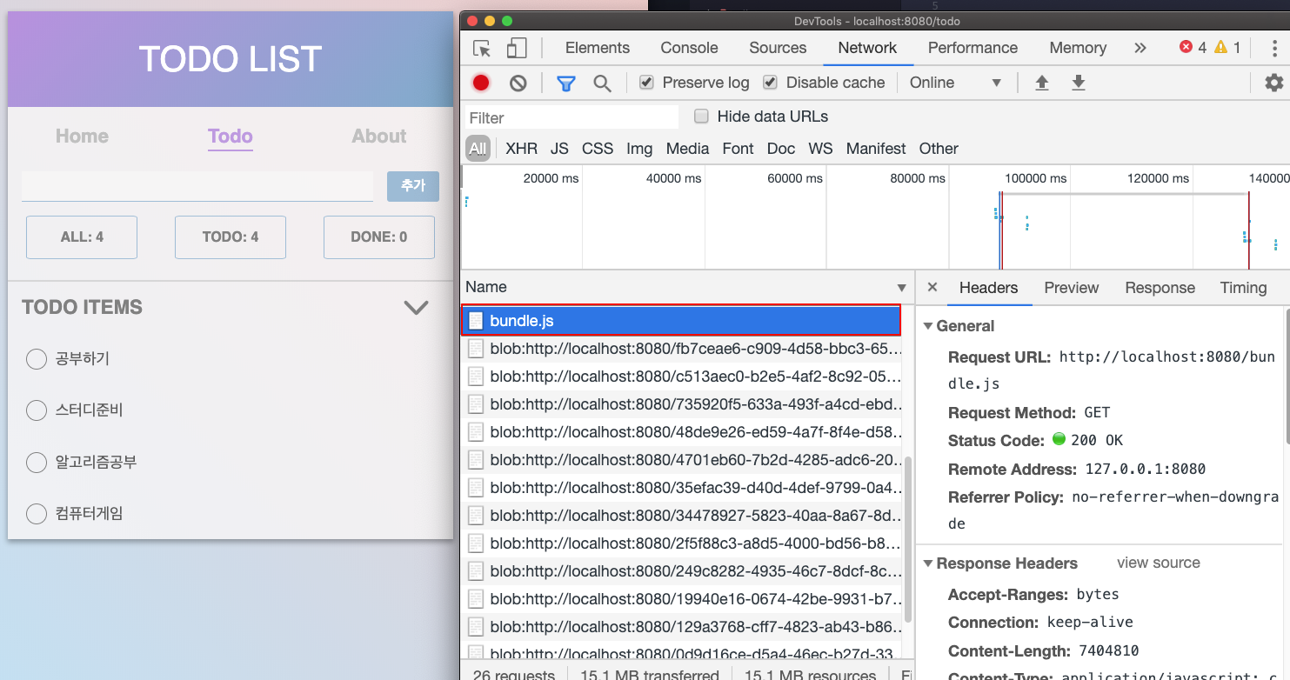Click the network Filter text field
This screenshot has width=1290, height=680.
[571, 117]
